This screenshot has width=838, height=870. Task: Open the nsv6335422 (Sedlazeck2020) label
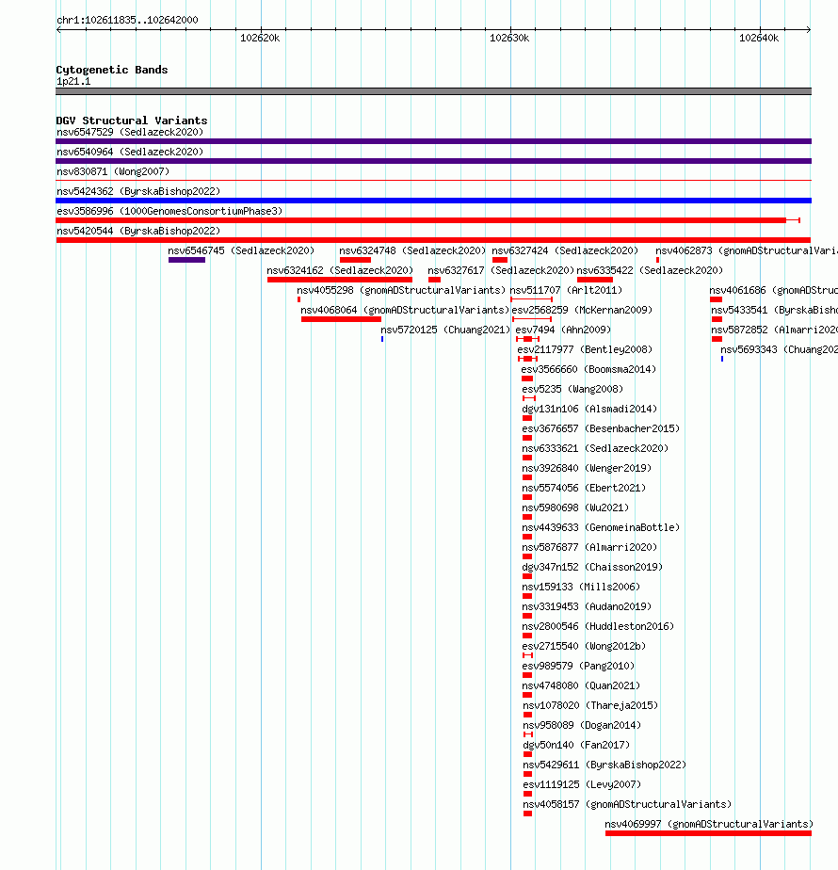coord(650,270)
